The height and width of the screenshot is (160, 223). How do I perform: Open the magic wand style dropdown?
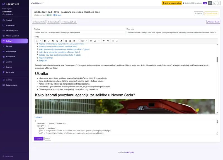click(38, 41)
